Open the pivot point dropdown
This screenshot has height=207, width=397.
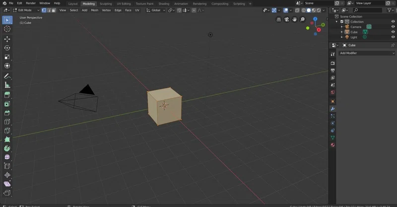coord(171,10)
